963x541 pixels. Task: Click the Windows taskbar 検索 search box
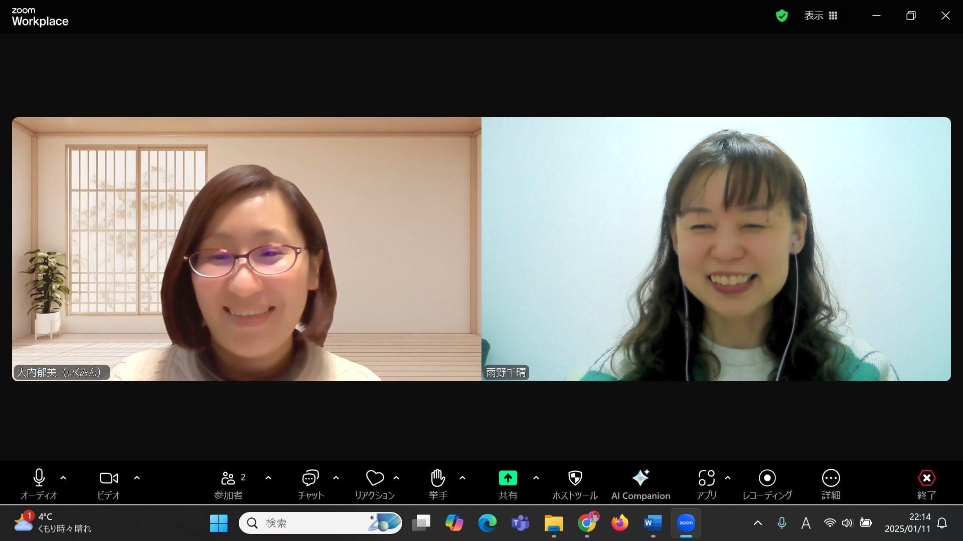point(311,523)
